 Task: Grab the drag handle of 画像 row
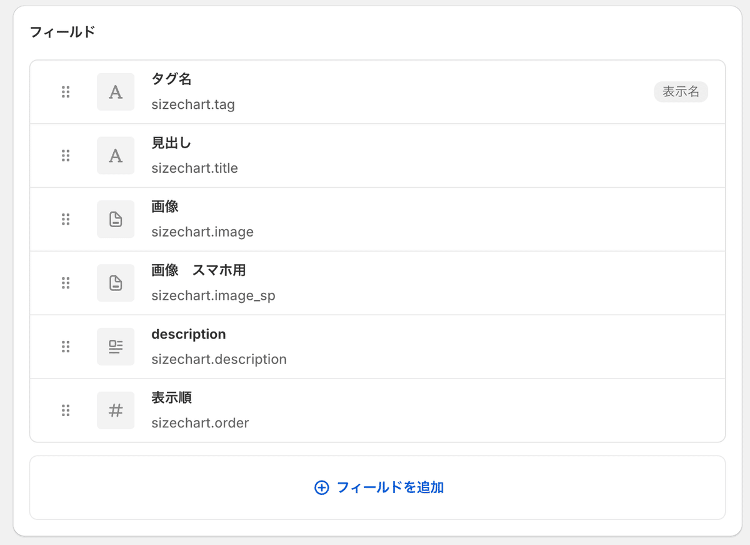[x=66, y=219]
